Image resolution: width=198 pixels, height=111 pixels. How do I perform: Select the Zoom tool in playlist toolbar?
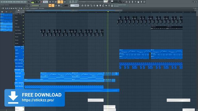pos(19,8)
